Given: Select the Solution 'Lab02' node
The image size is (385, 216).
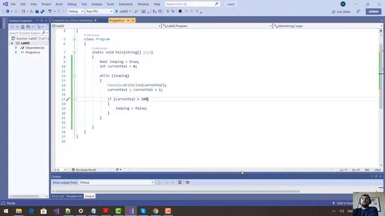Looking at the screenshot, I should point(29,38).
